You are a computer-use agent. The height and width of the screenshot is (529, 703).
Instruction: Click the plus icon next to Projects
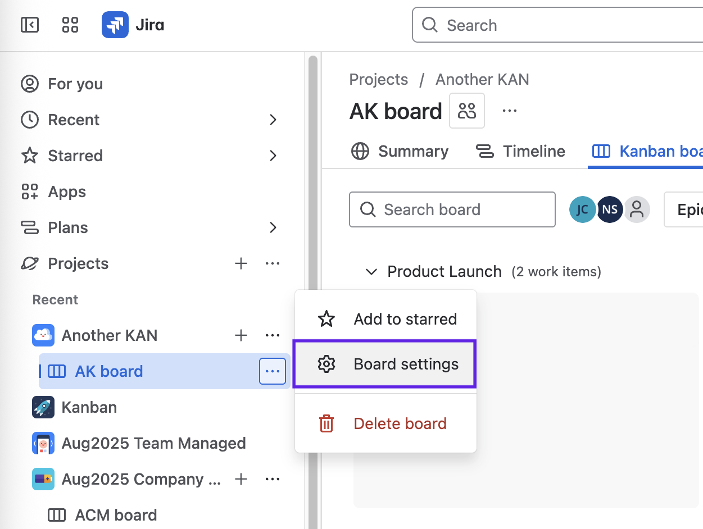(241, 263)
